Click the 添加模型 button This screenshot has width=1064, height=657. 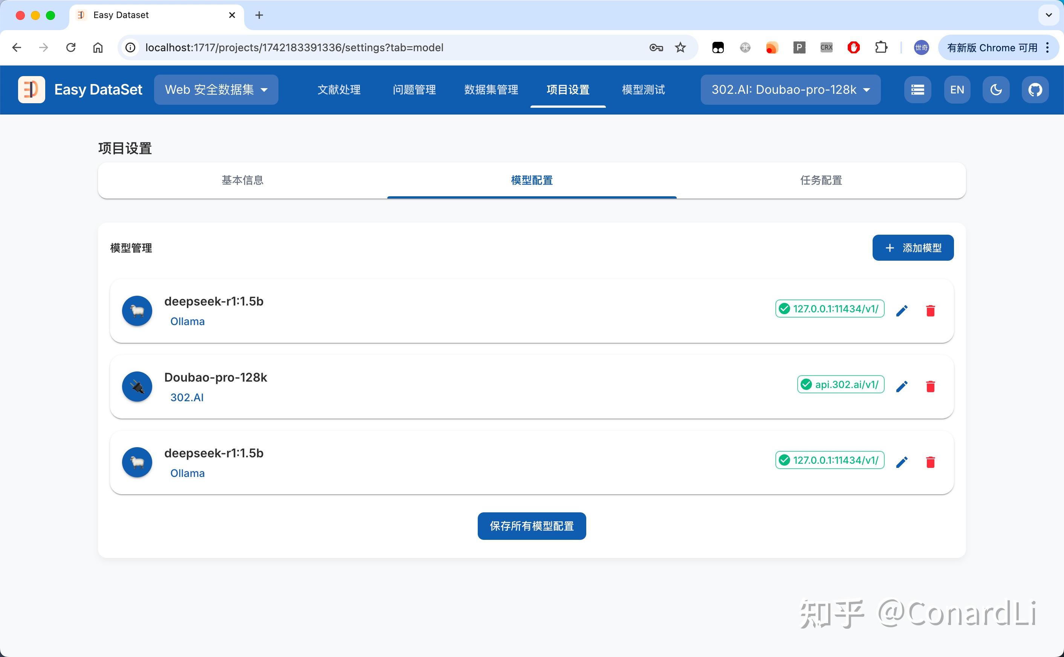[913, 248]
